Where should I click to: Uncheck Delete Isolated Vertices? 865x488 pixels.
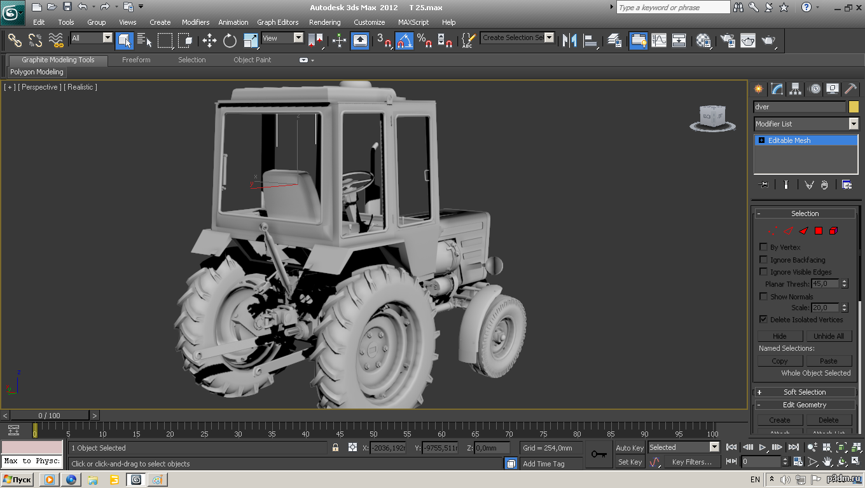pyautogui.click(x=764, y=320)
